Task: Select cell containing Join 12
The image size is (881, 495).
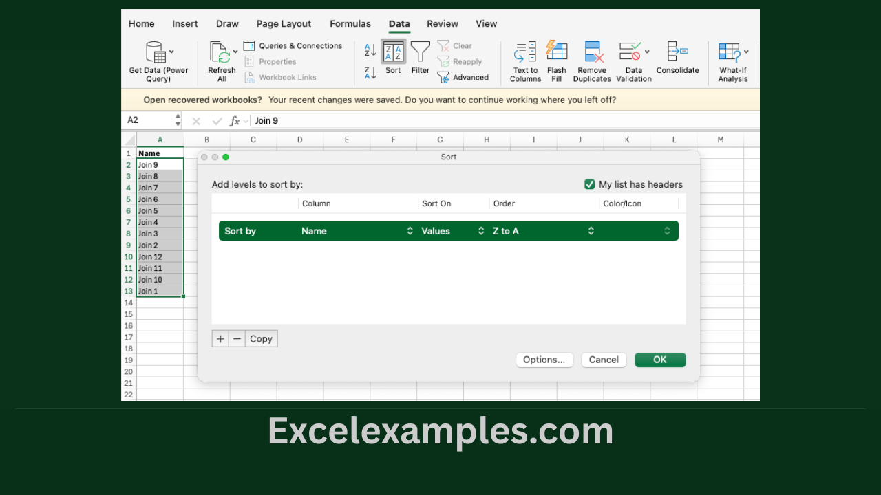Action: pos(160,256)
